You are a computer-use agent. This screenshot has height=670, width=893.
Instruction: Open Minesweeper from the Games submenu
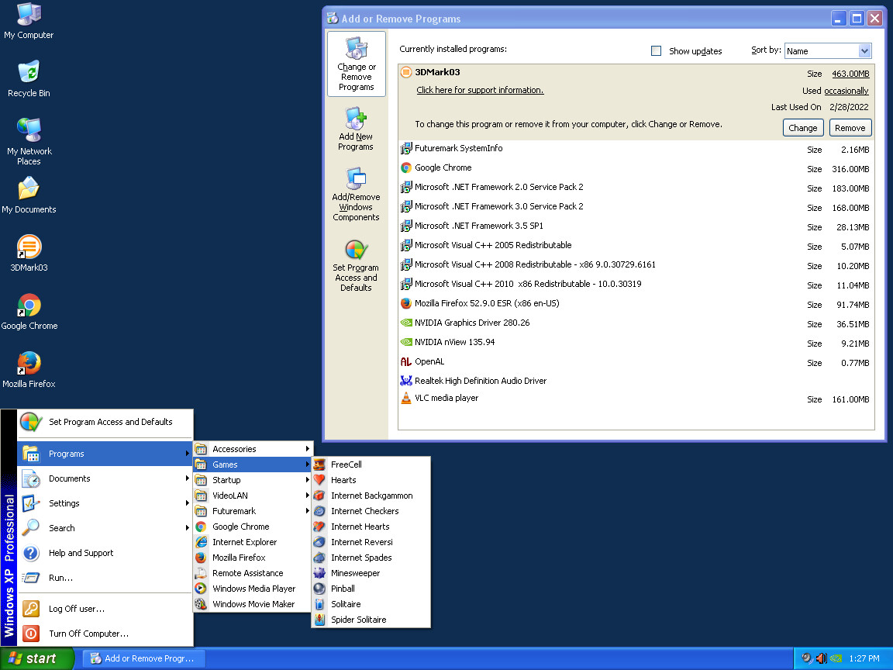tap(355, 573)
